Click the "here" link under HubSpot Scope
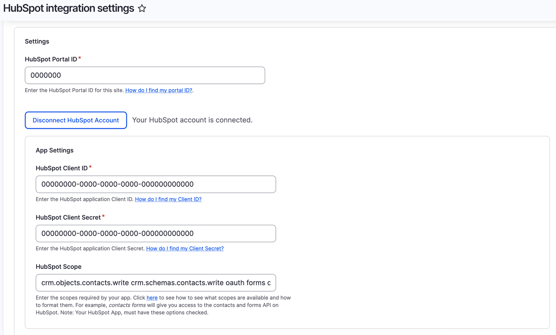Screen dimensions: 556x335 click(152, 297)
